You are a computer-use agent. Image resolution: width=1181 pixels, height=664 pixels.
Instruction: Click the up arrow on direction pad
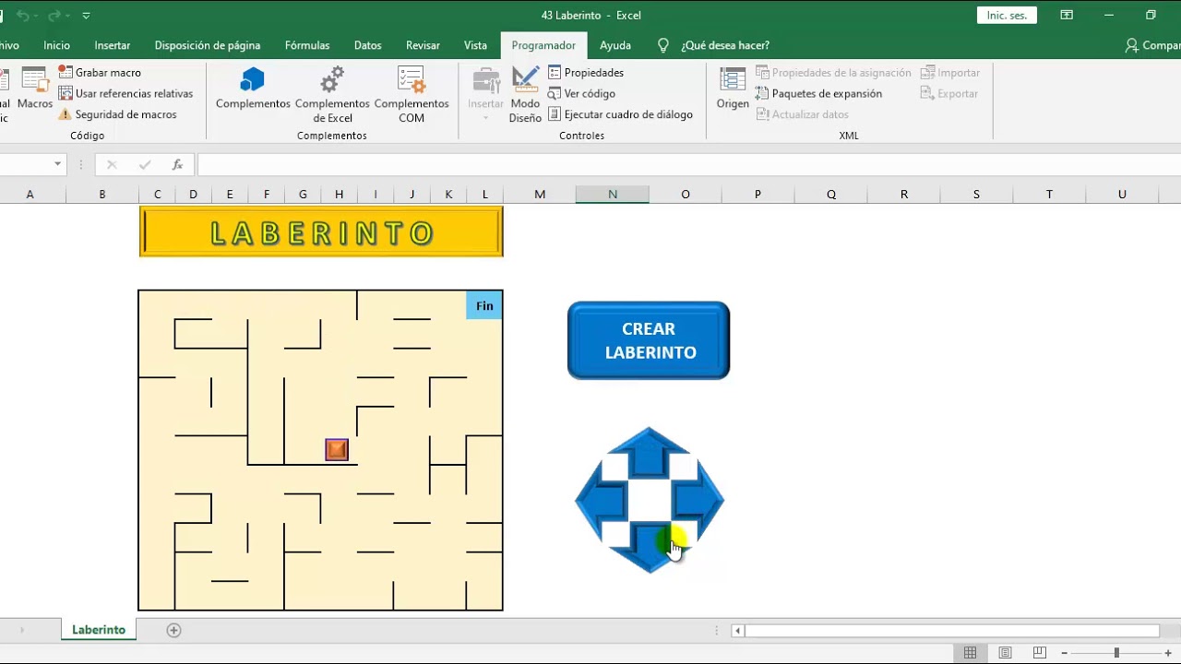click(649, 452)
